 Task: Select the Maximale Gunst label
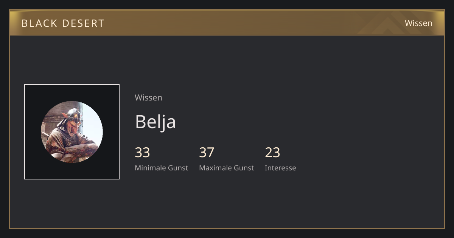(x=226, y=168)
